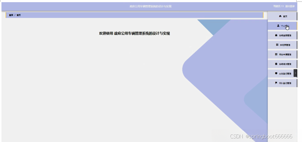Image resolution: width=302 pixels, height=142 pixels.
Task: Click the grid icon for 用车申请管理
Action: pos(276,54)
